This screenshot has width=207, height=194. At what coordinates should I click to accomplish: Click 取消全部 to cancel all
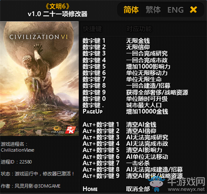[138, 189]
